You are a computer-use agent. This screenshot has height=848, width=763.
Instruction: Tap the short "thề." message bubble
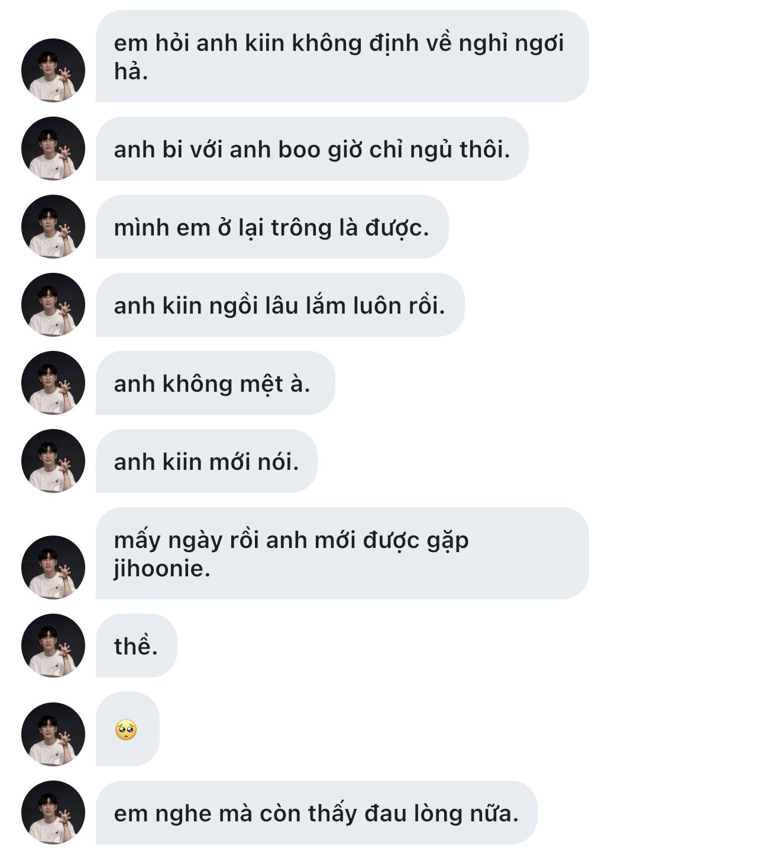tap(136, 646)
